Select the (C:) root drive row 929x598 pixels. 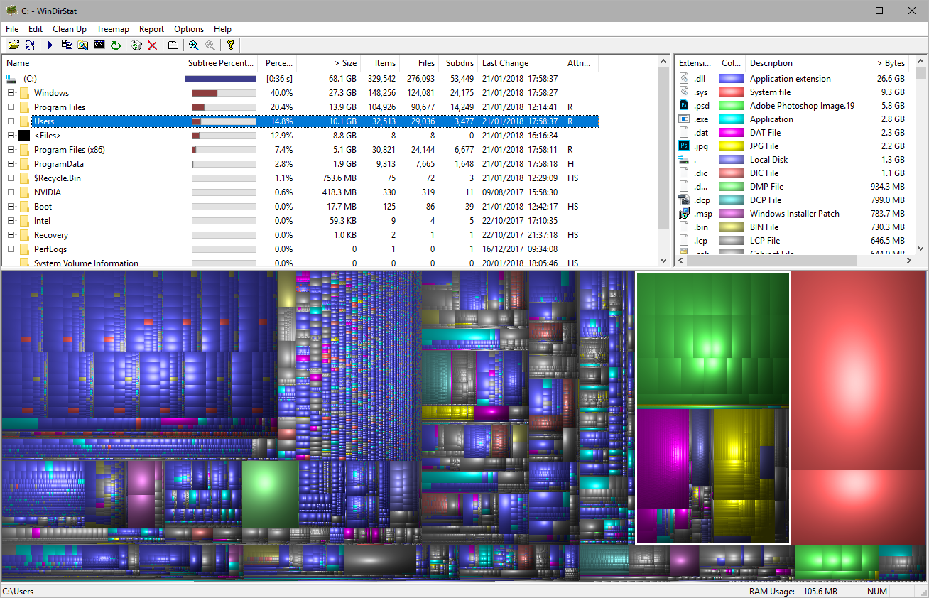pos(301,79)
